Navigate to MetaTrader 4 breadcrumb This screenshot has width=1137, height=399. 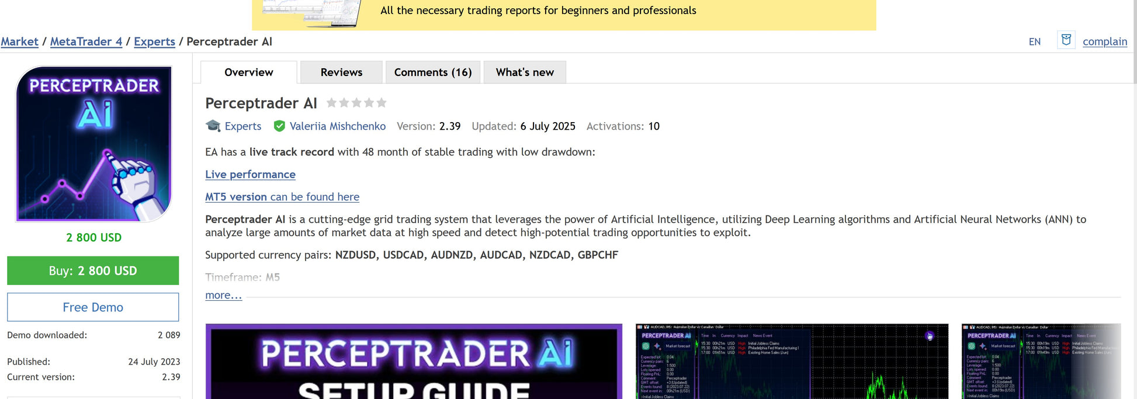point(86,41)
